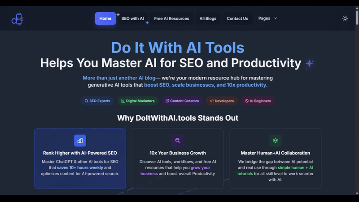The image size is (359, 202).
Task: Select the SEO Experts tag
Action: click(x=97, y=101)
